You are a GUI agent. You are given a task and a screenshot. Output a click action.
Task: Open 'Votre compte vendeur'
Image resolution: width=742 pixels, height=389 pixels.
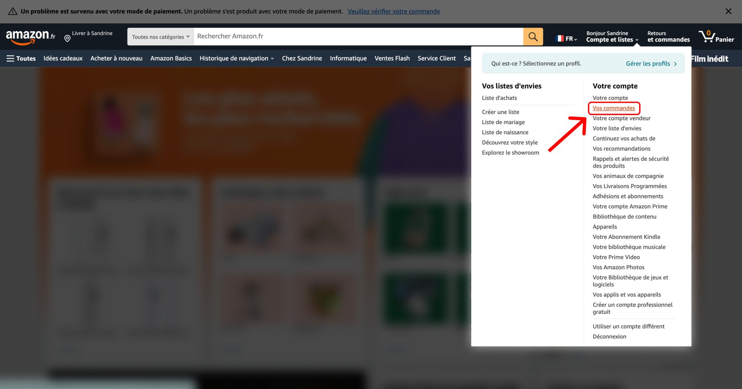pos(621,118)
